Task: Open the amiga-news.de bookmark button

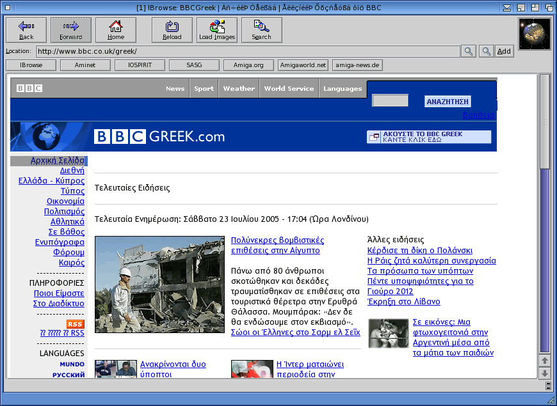Action: point(357,65)
